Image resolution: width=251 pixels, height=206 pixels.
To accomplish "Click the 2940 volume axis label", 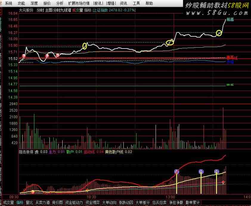I will click(13, 104).
